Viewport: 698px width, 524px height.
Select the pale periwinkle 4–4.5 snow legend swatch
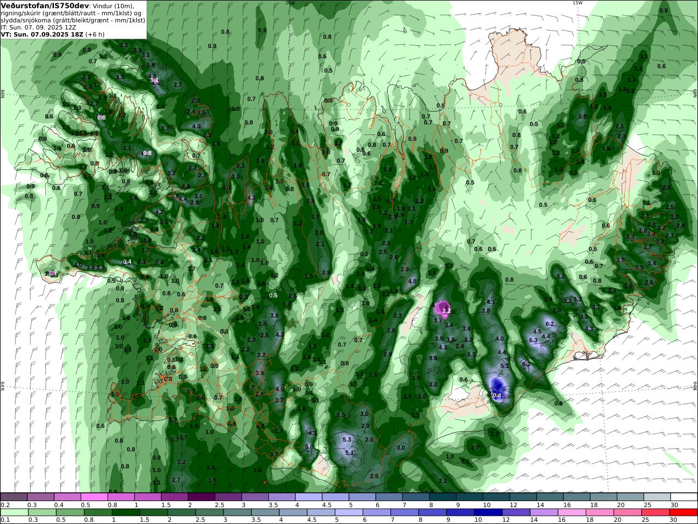tap(308, 497)
